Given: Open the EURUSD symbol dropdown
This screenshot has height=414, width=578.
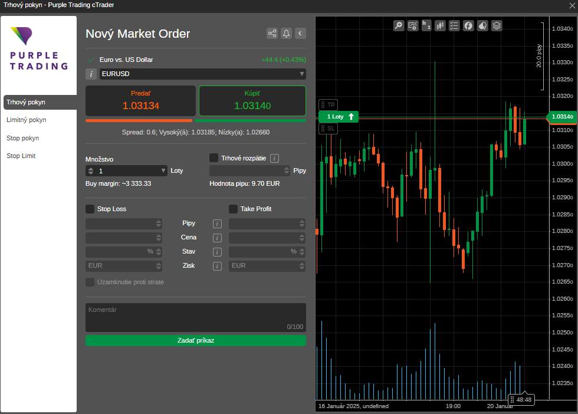Looking at the screenshot, I should 302,74.
